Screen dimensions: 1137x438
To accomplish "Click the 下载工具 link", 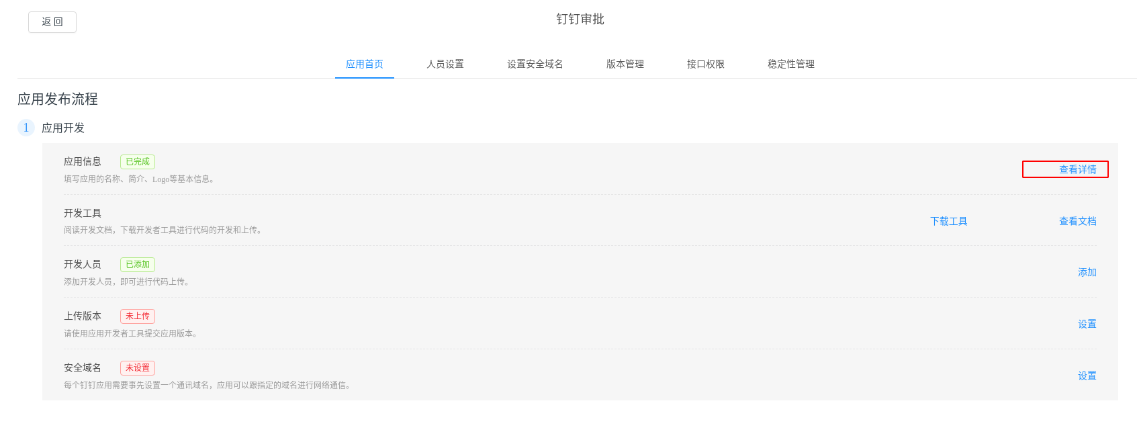I will [948, 221].
